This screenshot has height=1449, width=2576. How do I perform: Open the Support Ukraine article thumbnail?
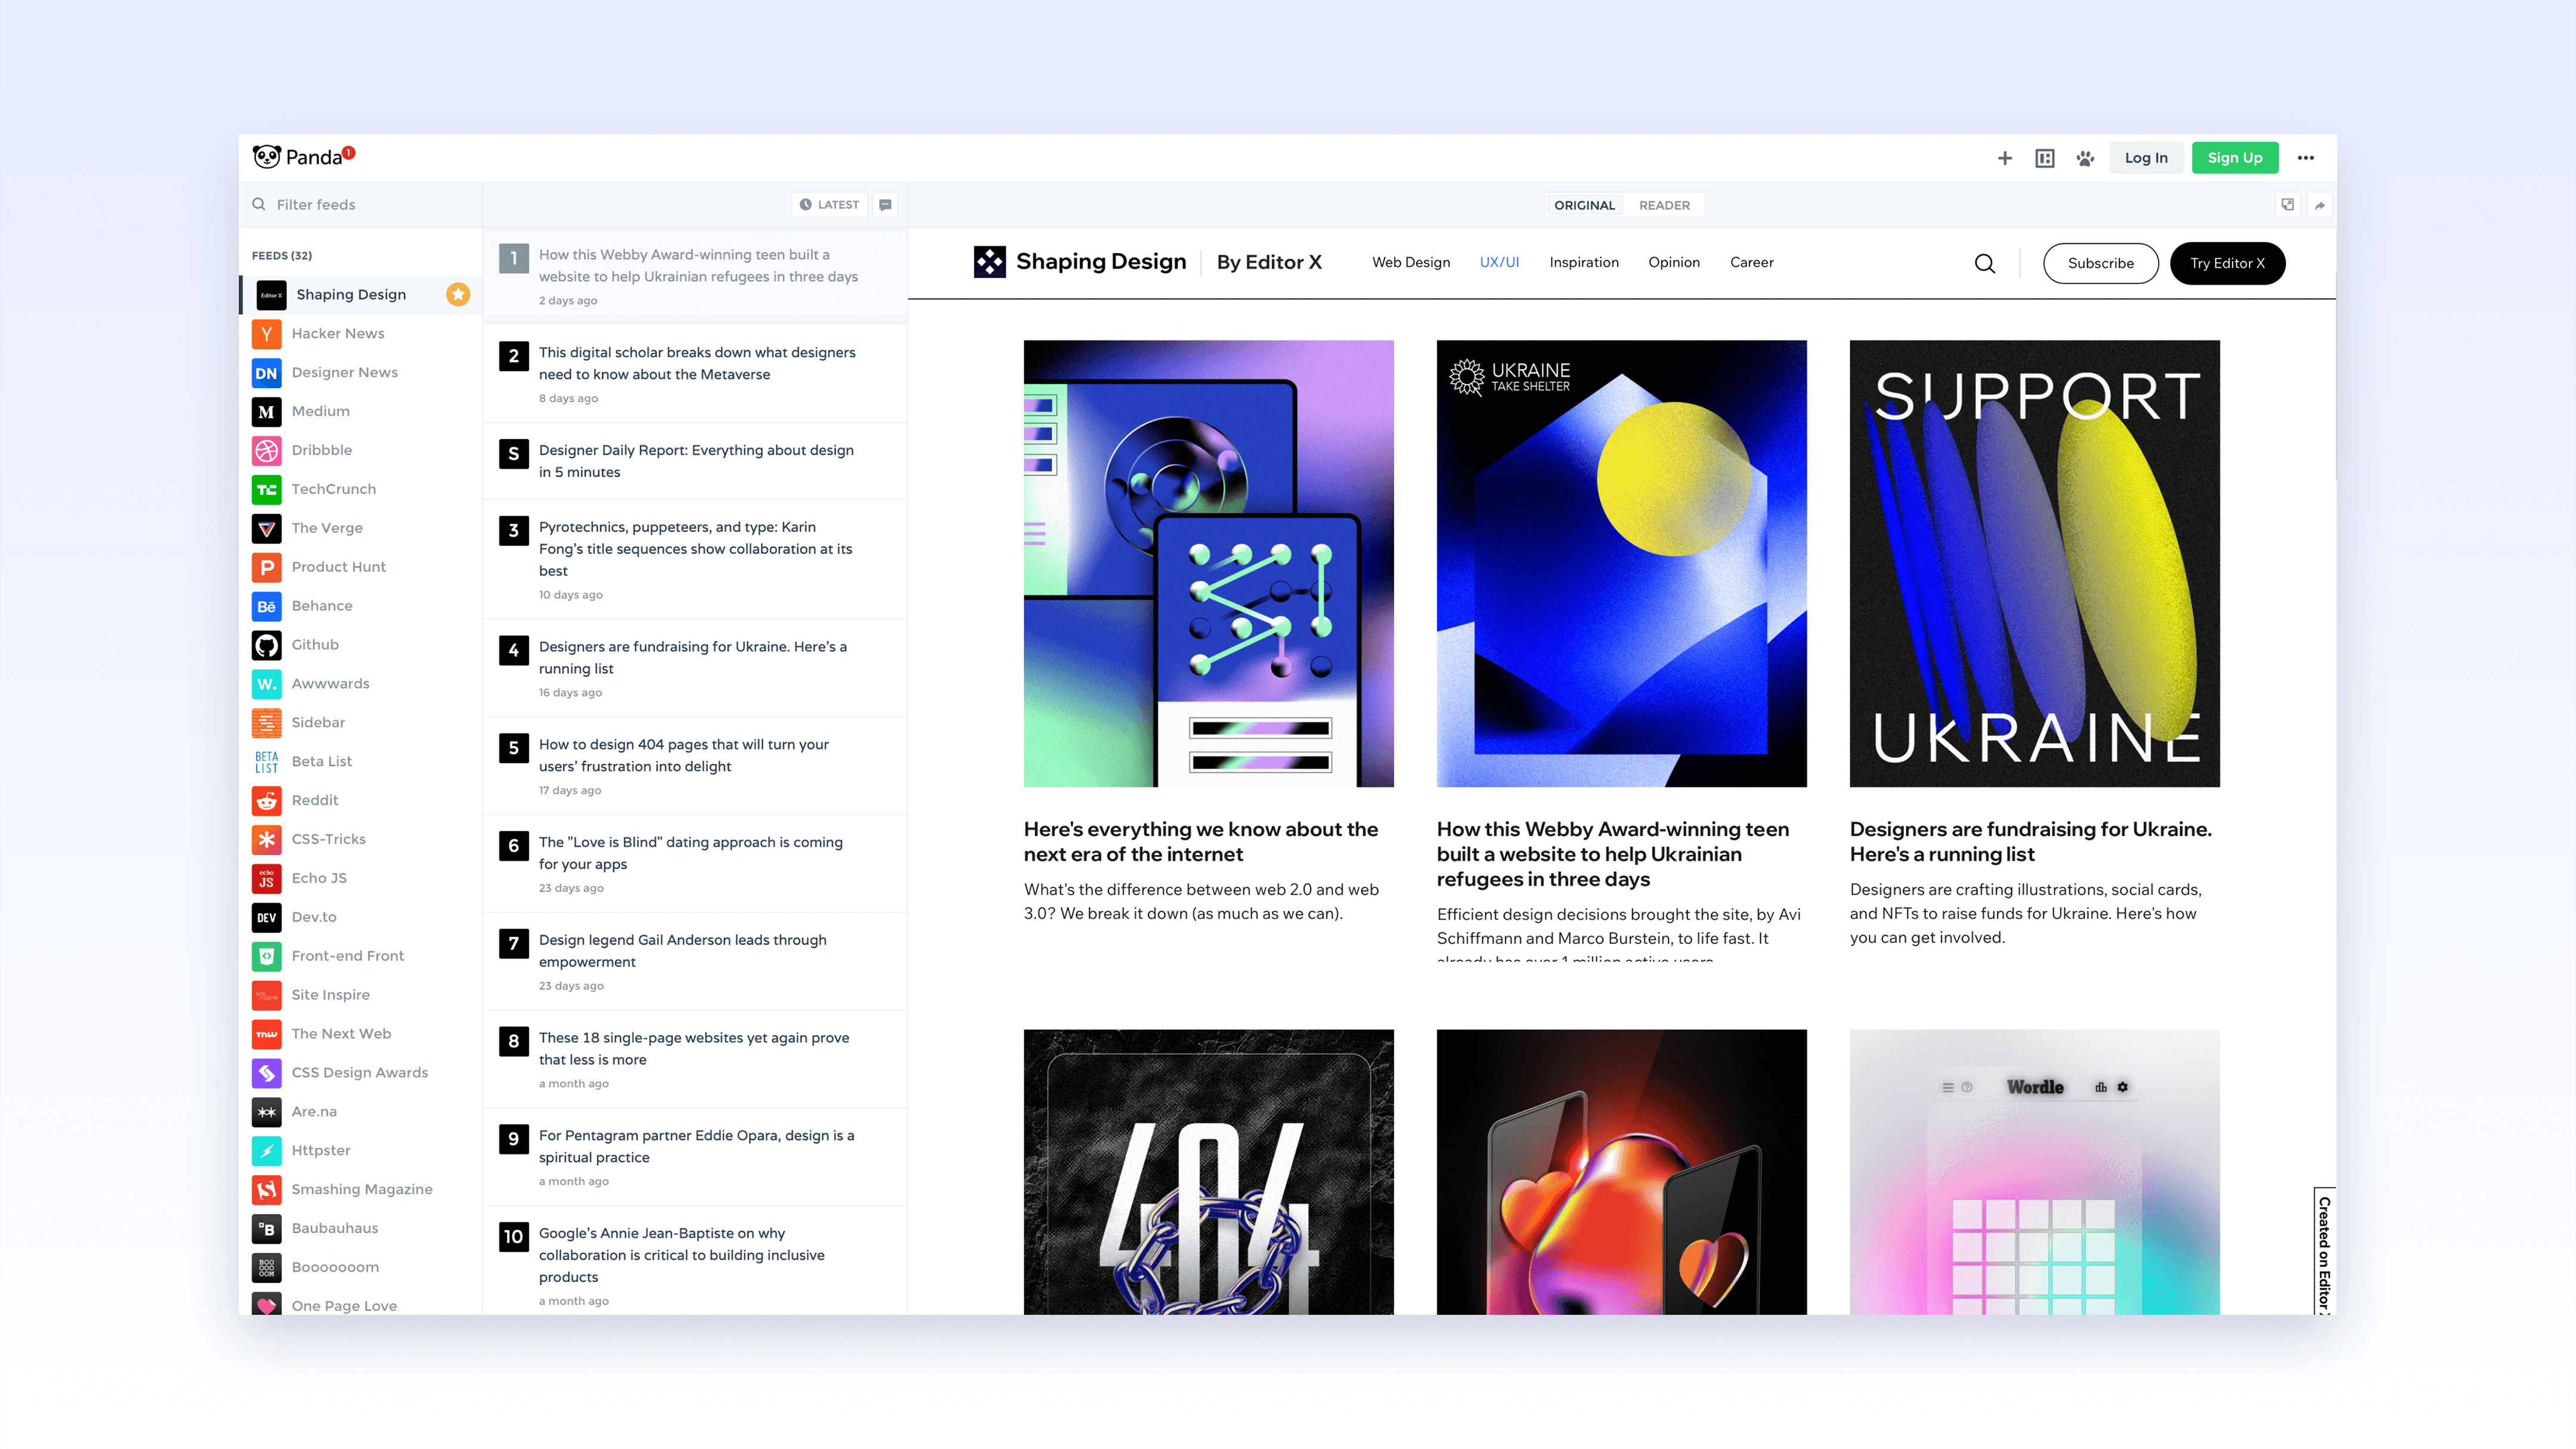tap(2034, 563)
